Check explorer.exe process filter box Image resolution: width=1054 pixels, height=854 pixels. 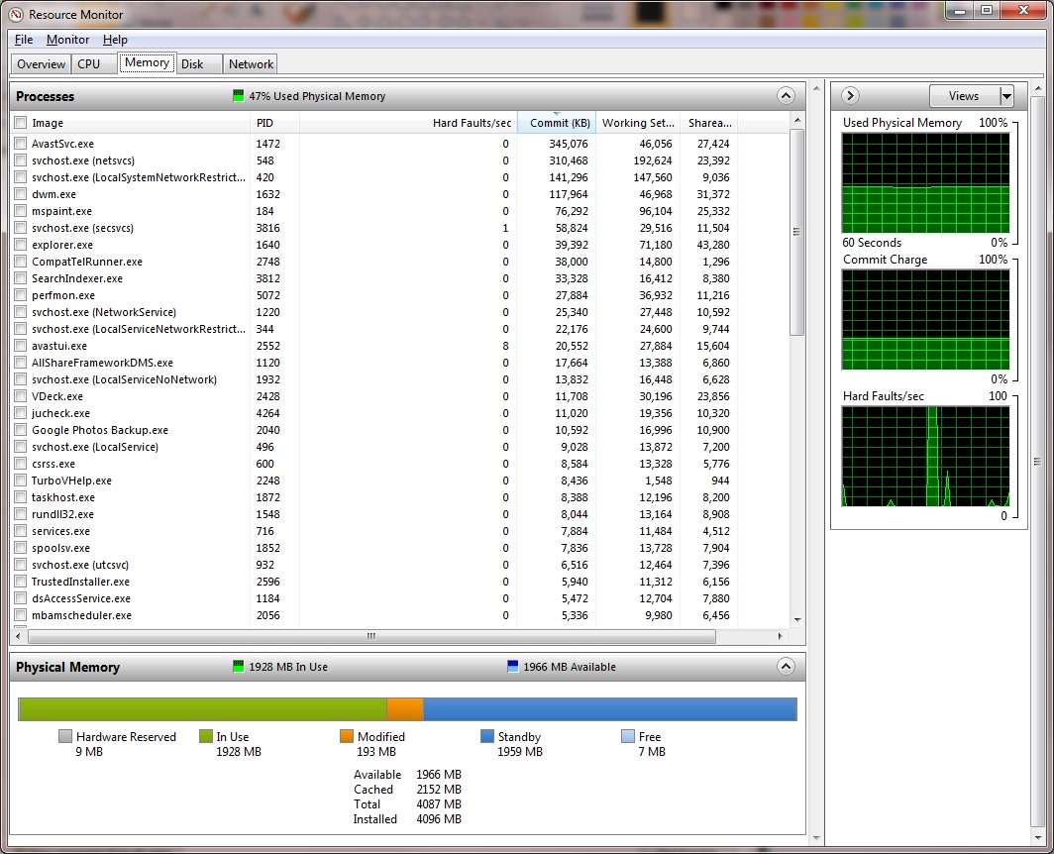(x=21, y=244)
